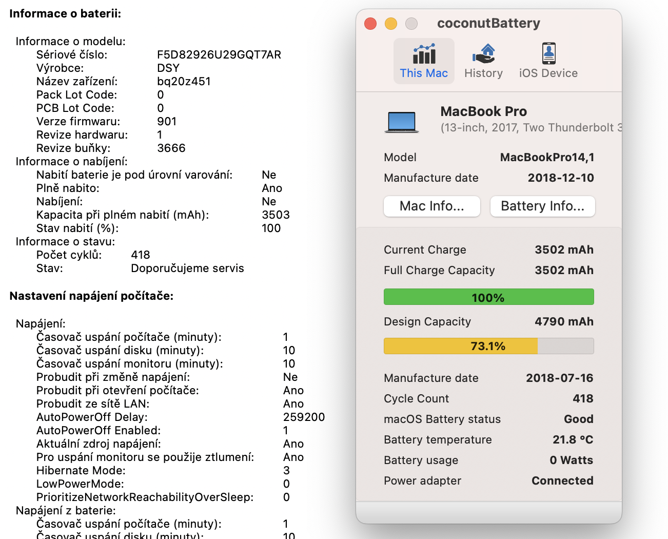
Task: Click the Cycle Count label in coconutBattery
Action: point(416,399)
